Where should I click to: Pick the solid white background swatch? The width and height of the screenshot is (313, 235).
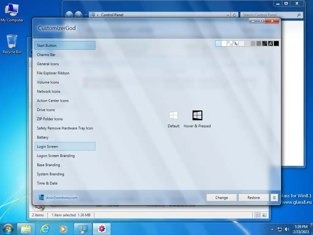point(224,43)
